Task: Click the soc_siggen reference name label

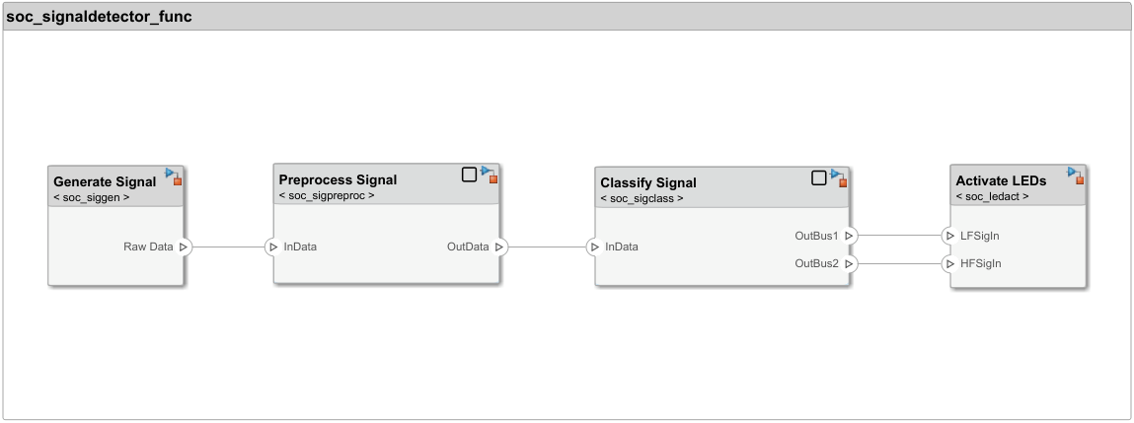Action: [92, 197]
